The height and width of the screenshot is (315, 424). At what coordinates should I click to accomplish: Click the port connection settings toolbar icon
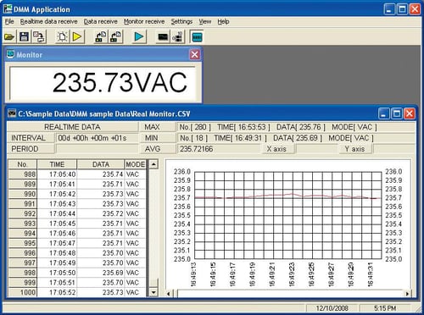pos(177,37)
